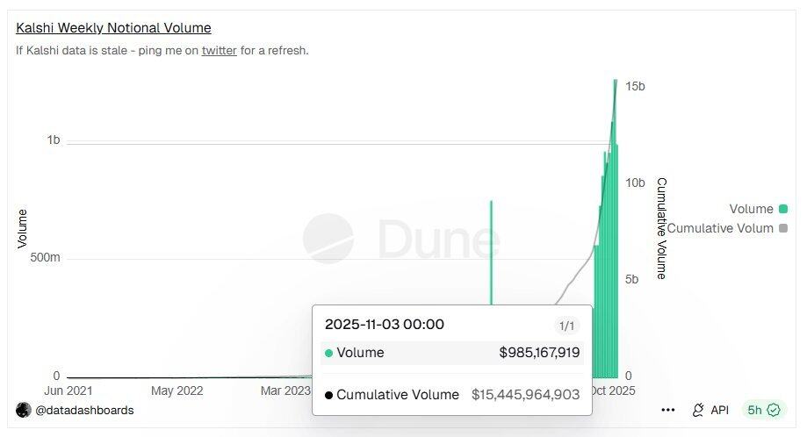Click the API plug icon
Image resolution: width=807 pixels, height=437 pixels.
[699, 410]
